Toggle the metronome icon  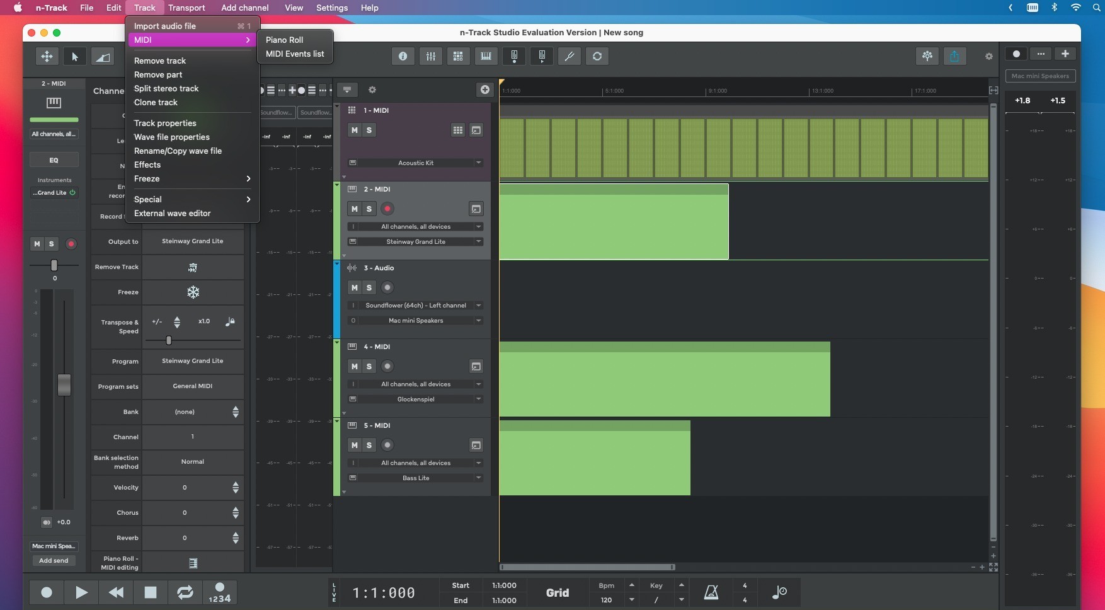(x=711, y=592)
